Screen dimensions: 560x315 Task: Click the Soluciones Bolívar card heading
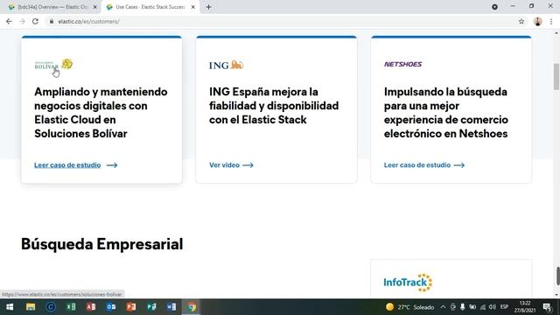click(101, 113)
